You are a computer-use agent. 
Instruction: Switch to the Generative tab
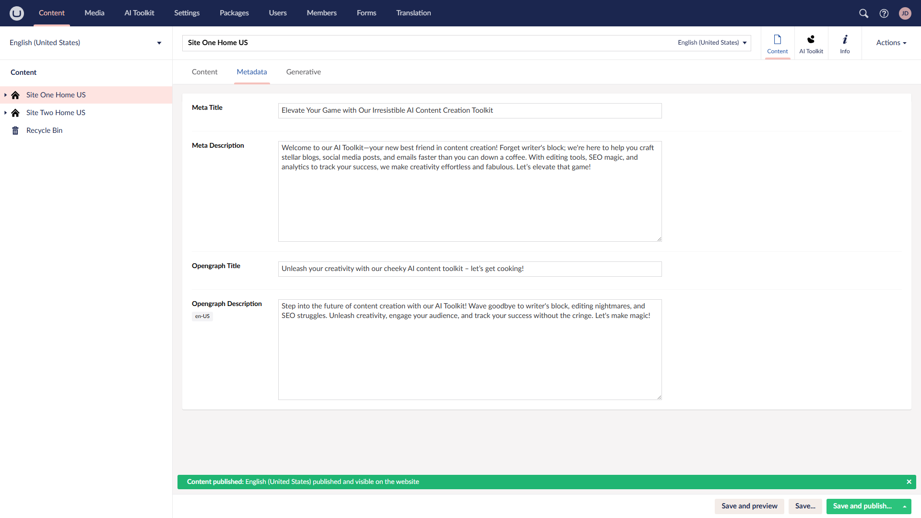point(303,72)
